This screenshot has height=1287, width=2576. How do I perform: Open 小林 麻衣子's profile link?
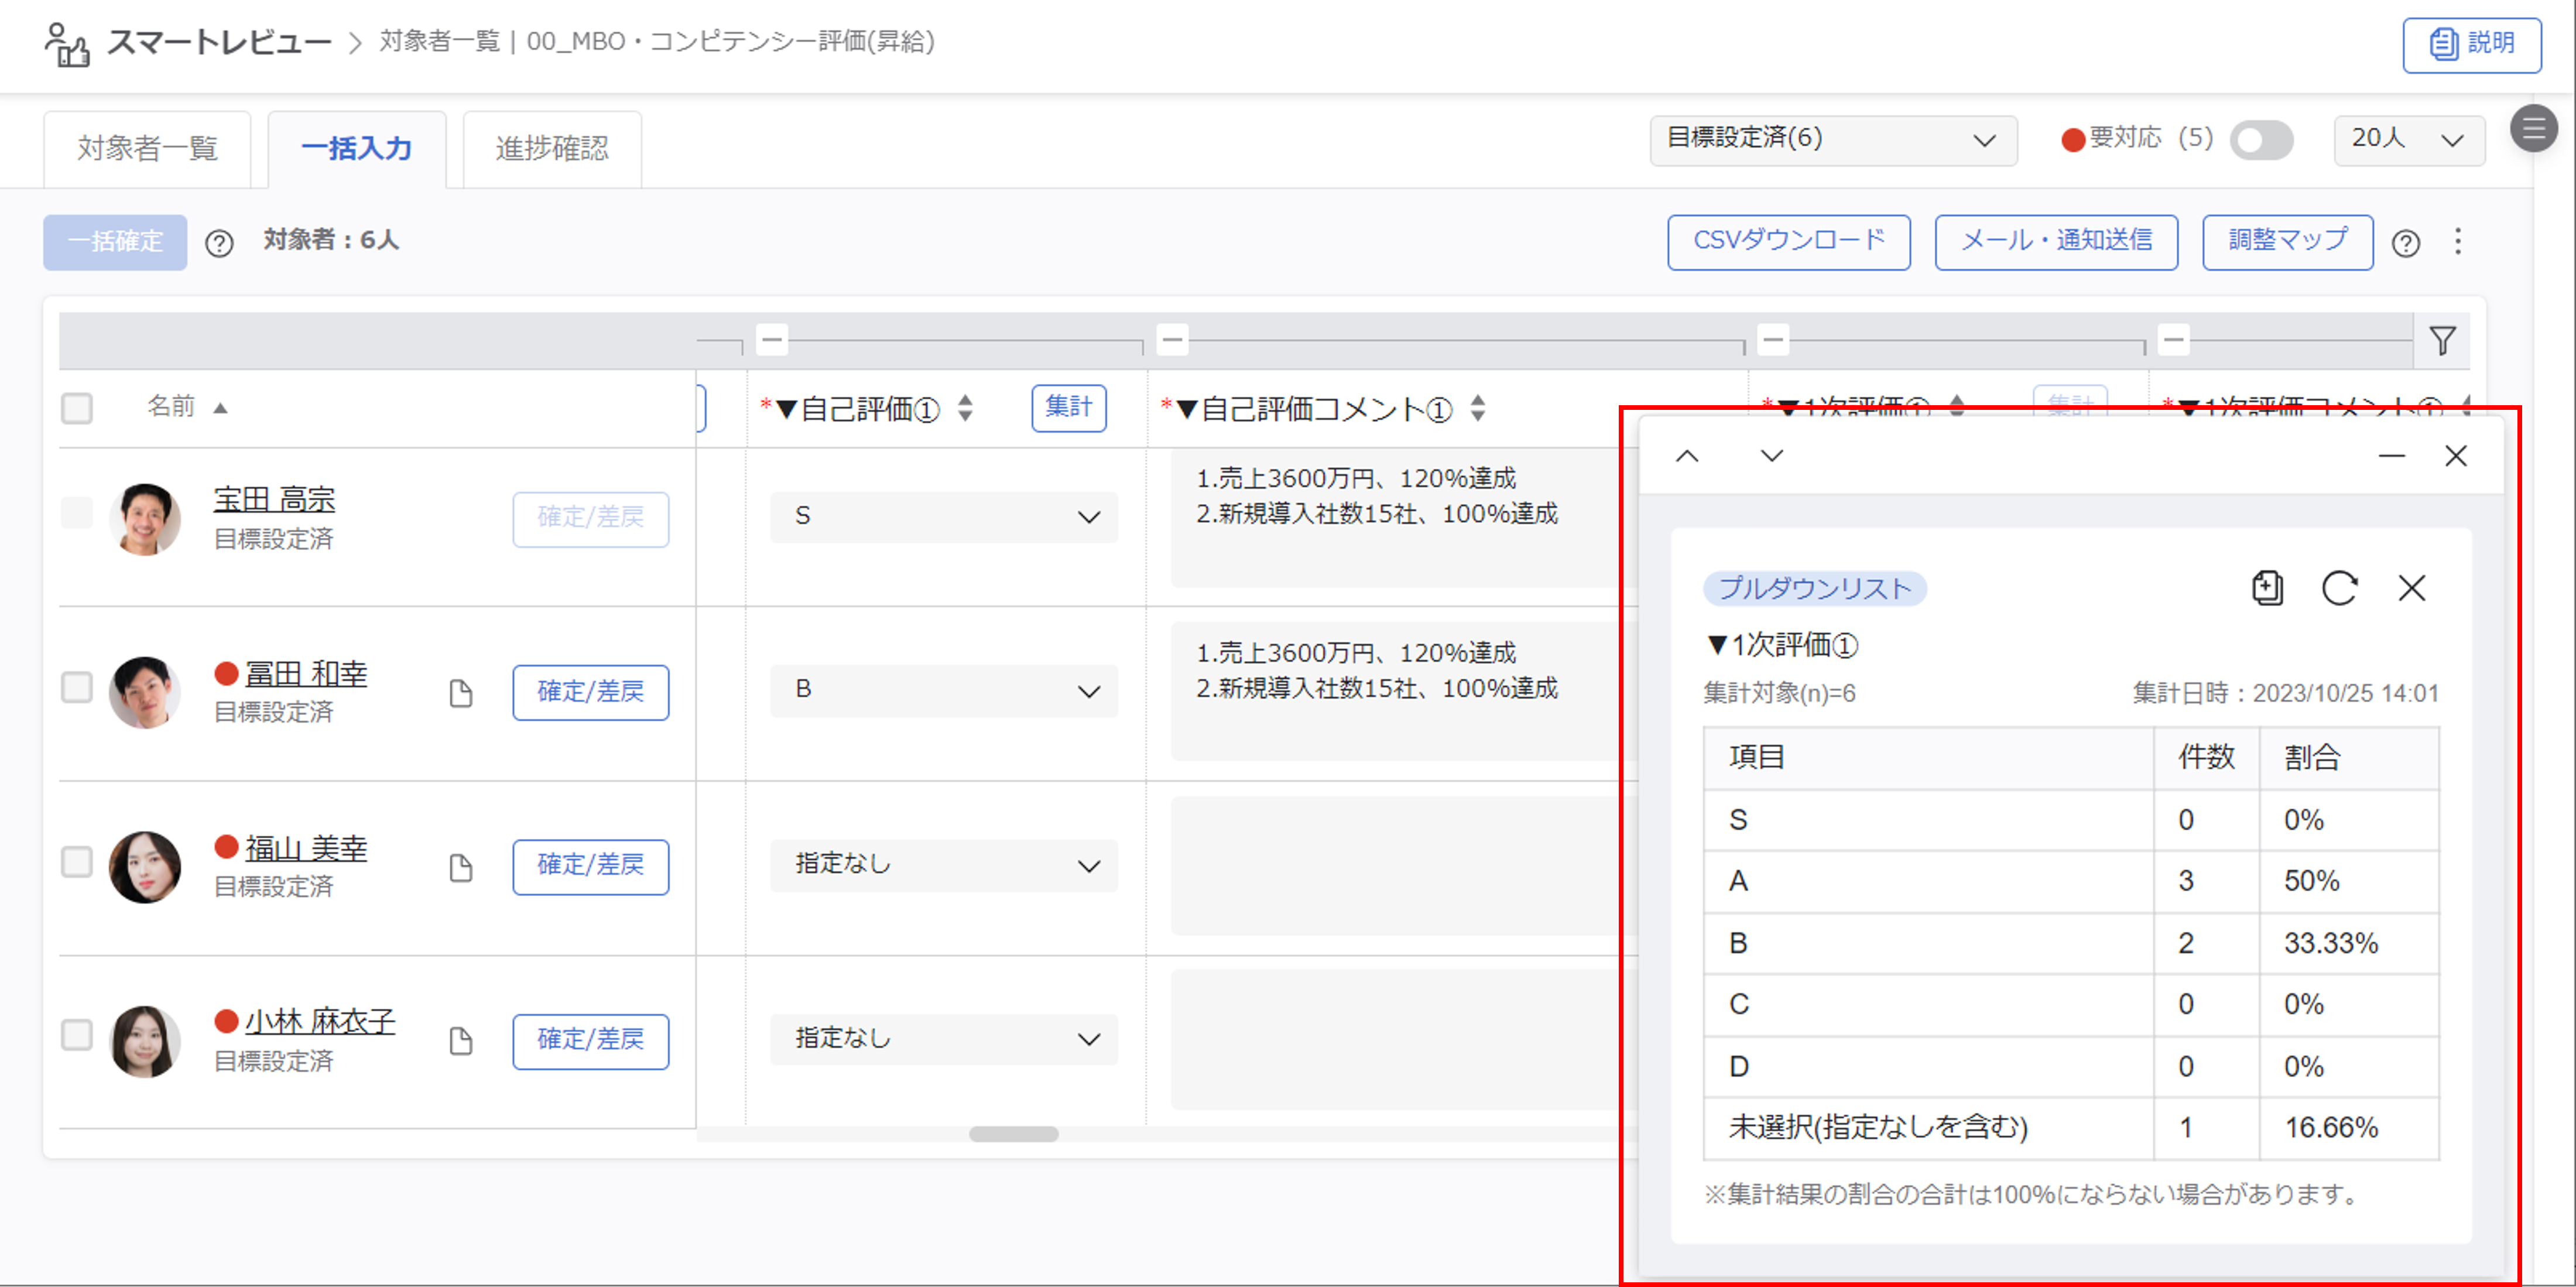(x=320, y=1021)
